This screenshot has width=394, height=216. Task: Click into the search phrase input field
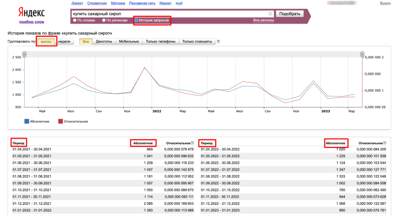[170, 14]
